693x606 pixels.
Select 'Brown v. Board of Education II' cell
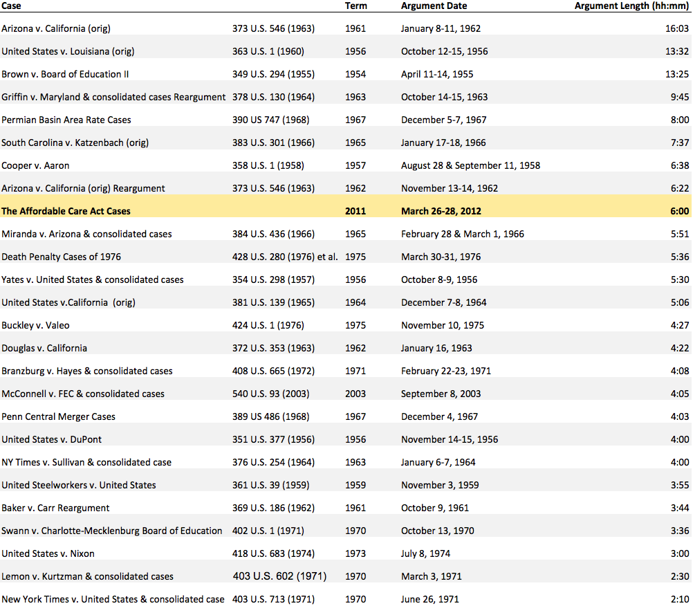tap(65, 74)
